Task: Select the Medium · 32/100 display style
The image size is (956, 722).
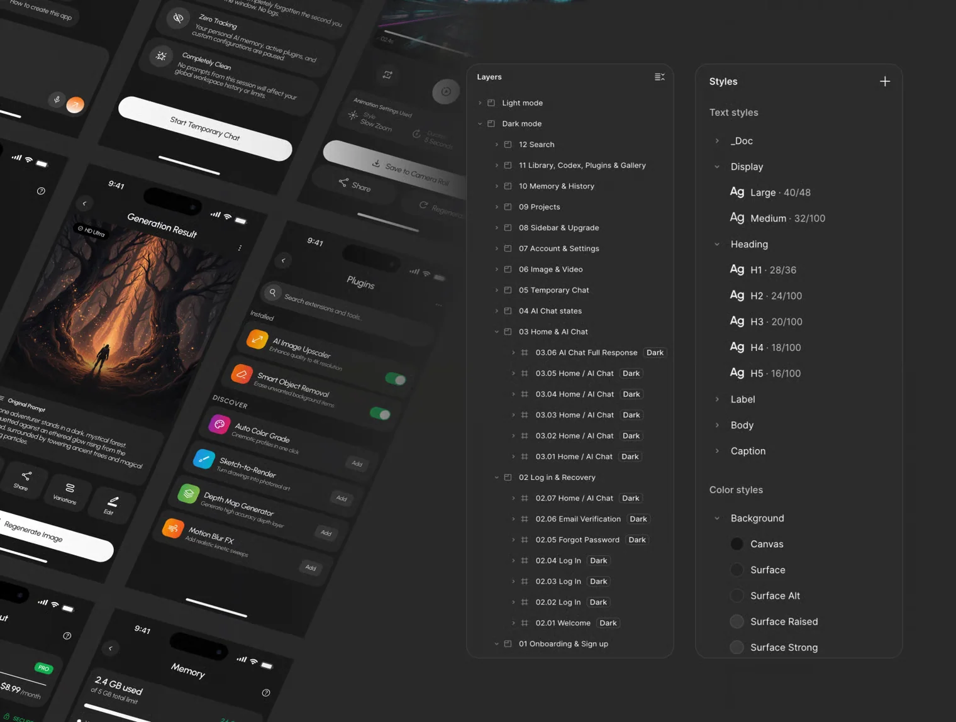Action: tap(777, 218)
